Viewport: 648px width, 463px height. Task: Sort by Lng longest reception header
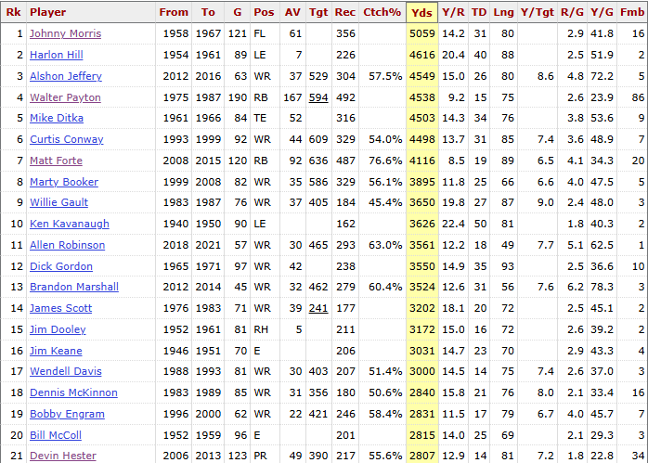click(503, 12)
